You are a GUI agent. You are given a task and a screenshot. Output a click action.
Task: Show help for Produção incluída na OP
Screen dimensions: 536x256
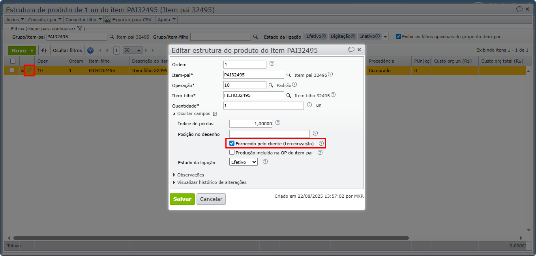[320, 152]
